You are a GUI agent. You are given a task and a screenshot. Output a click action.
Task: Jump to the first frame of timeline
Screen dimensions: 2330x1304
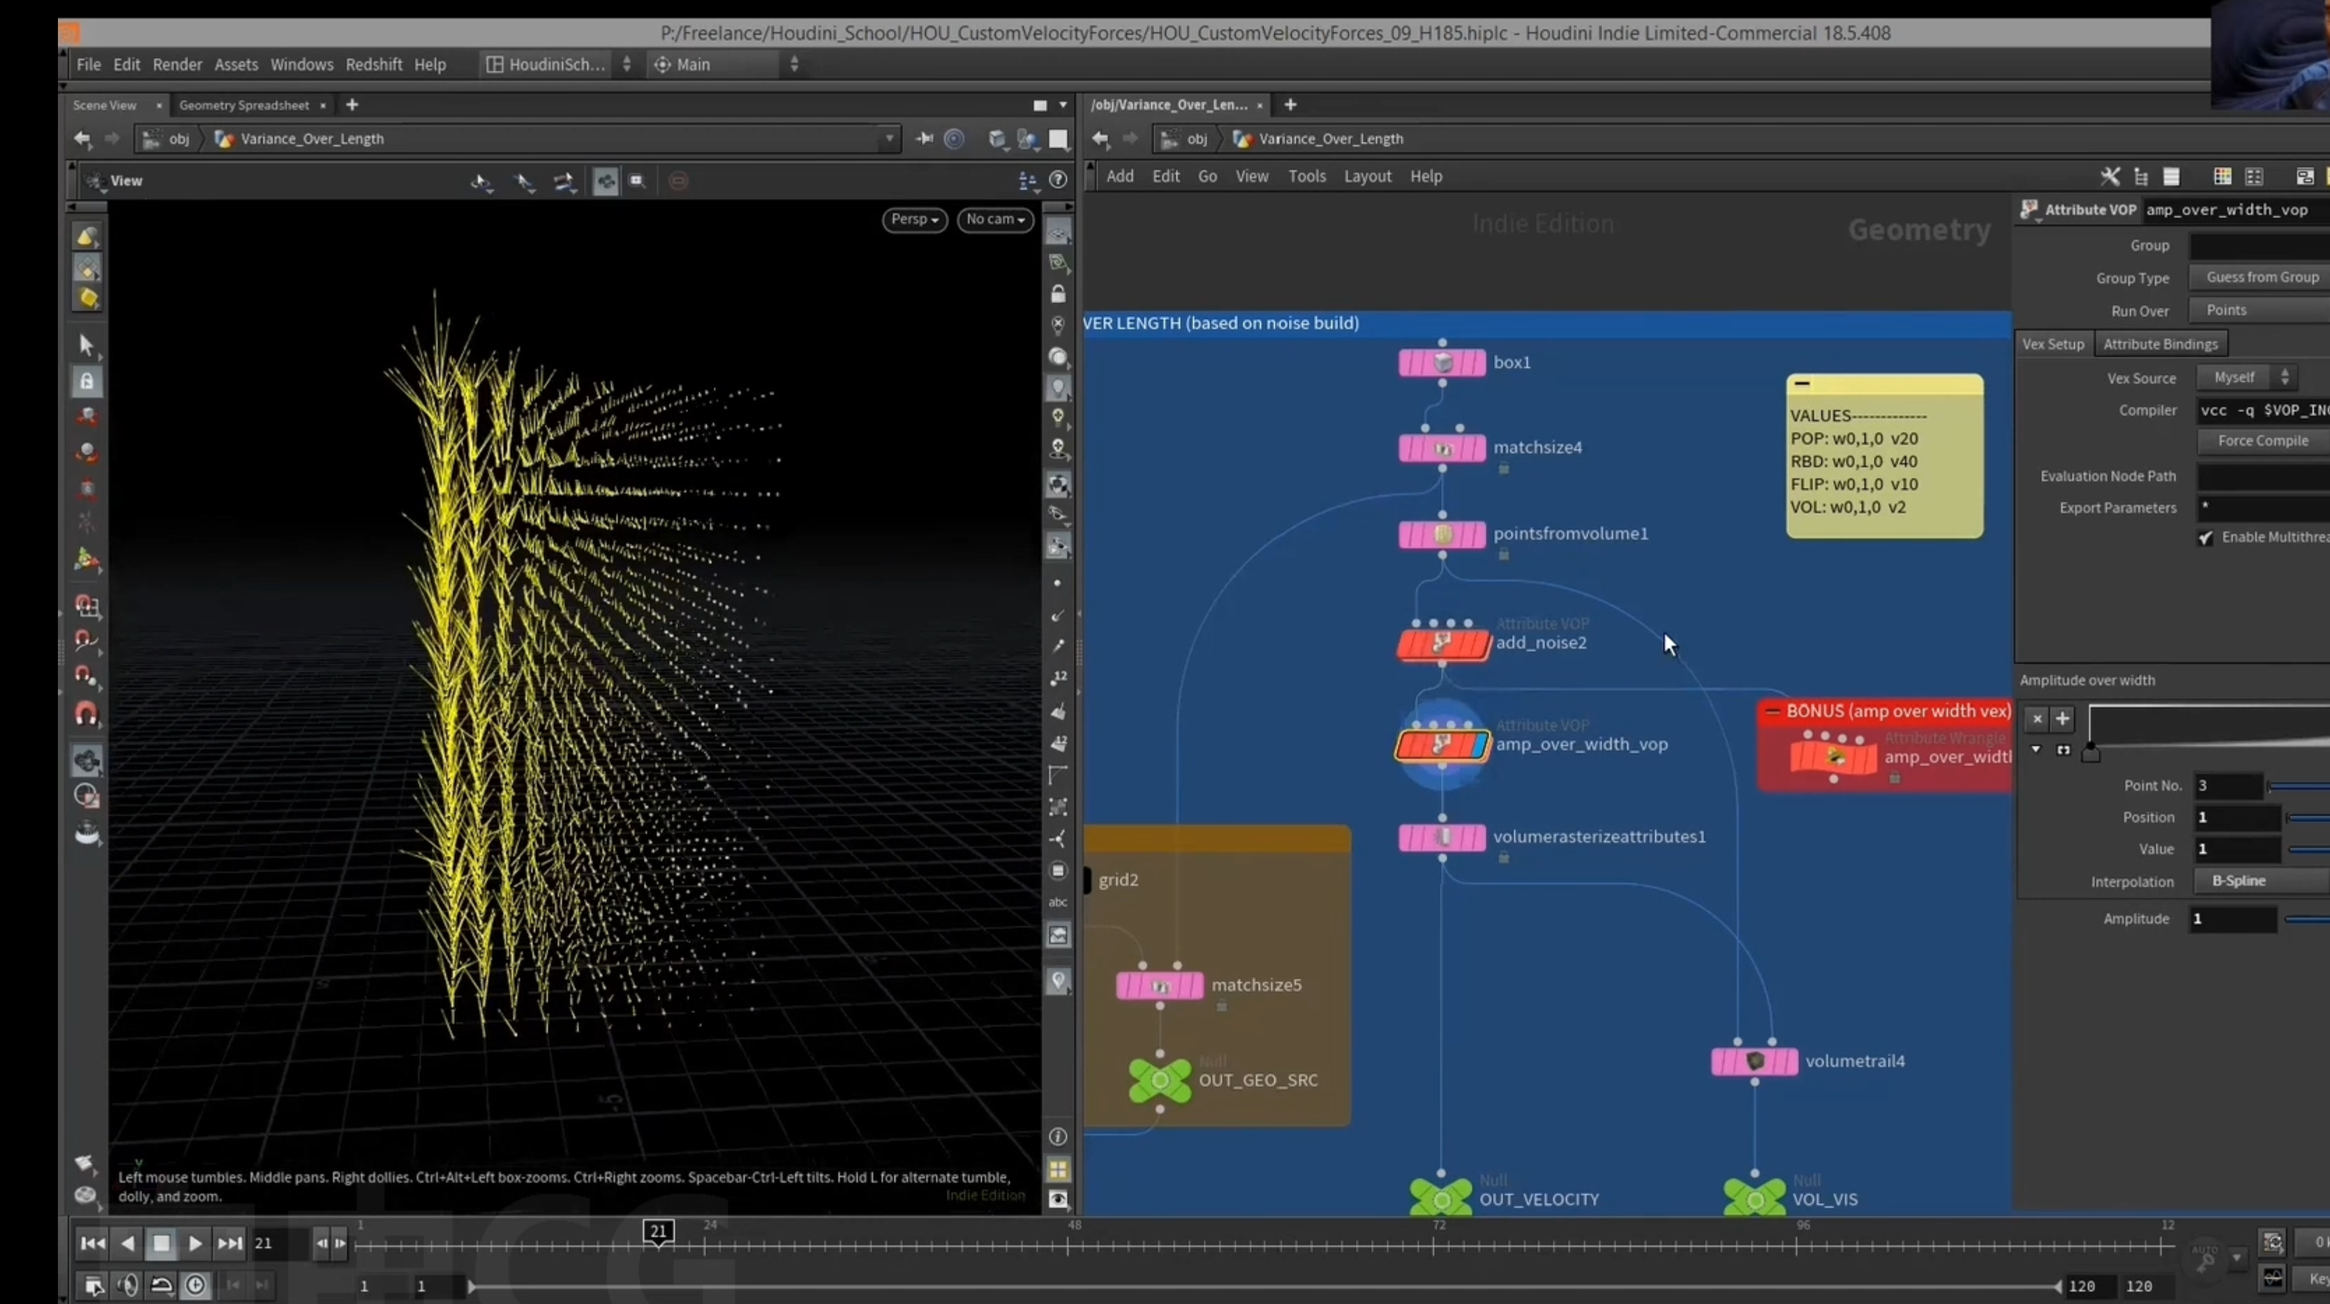(x=92, y=1243)
